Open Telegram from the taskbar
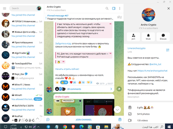The height and width of the screenshot is (129, 173). pos(48,127)
